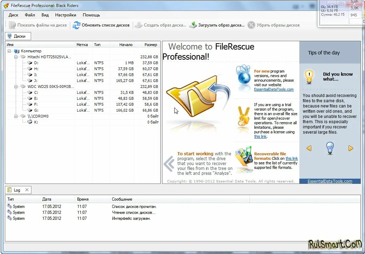Switch to the Диски tab

coord(18,36)
